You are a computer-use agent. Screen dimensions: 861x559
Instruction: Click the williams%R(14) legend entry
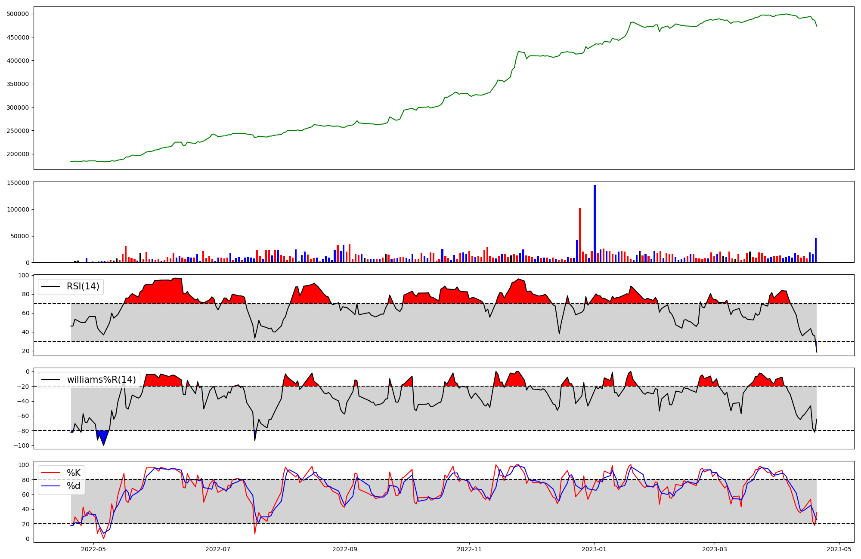[101, 380]
